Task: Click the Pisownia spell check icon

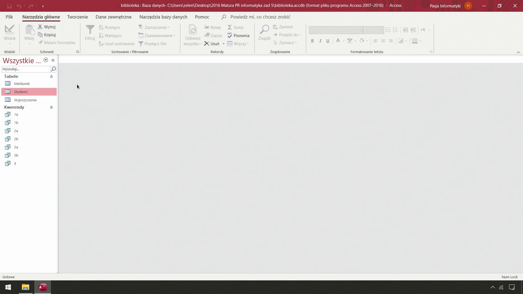Action: pyautogui.click(x=230, y=35)
